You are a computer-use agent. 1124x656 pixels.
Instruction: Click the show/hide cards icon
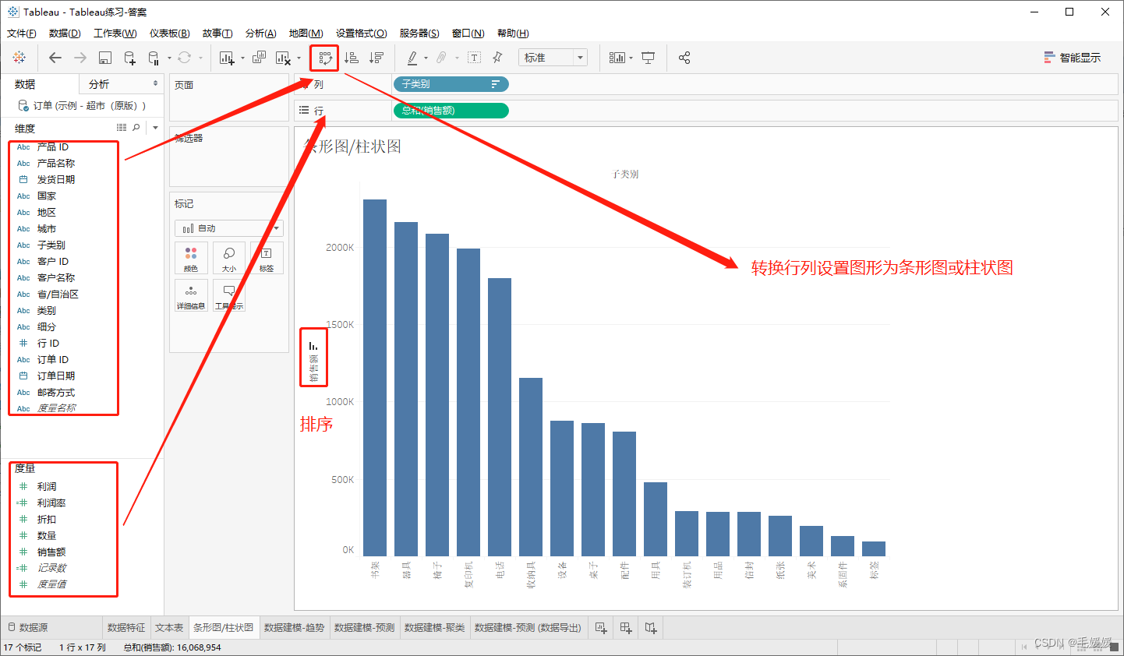click(617, 58)
